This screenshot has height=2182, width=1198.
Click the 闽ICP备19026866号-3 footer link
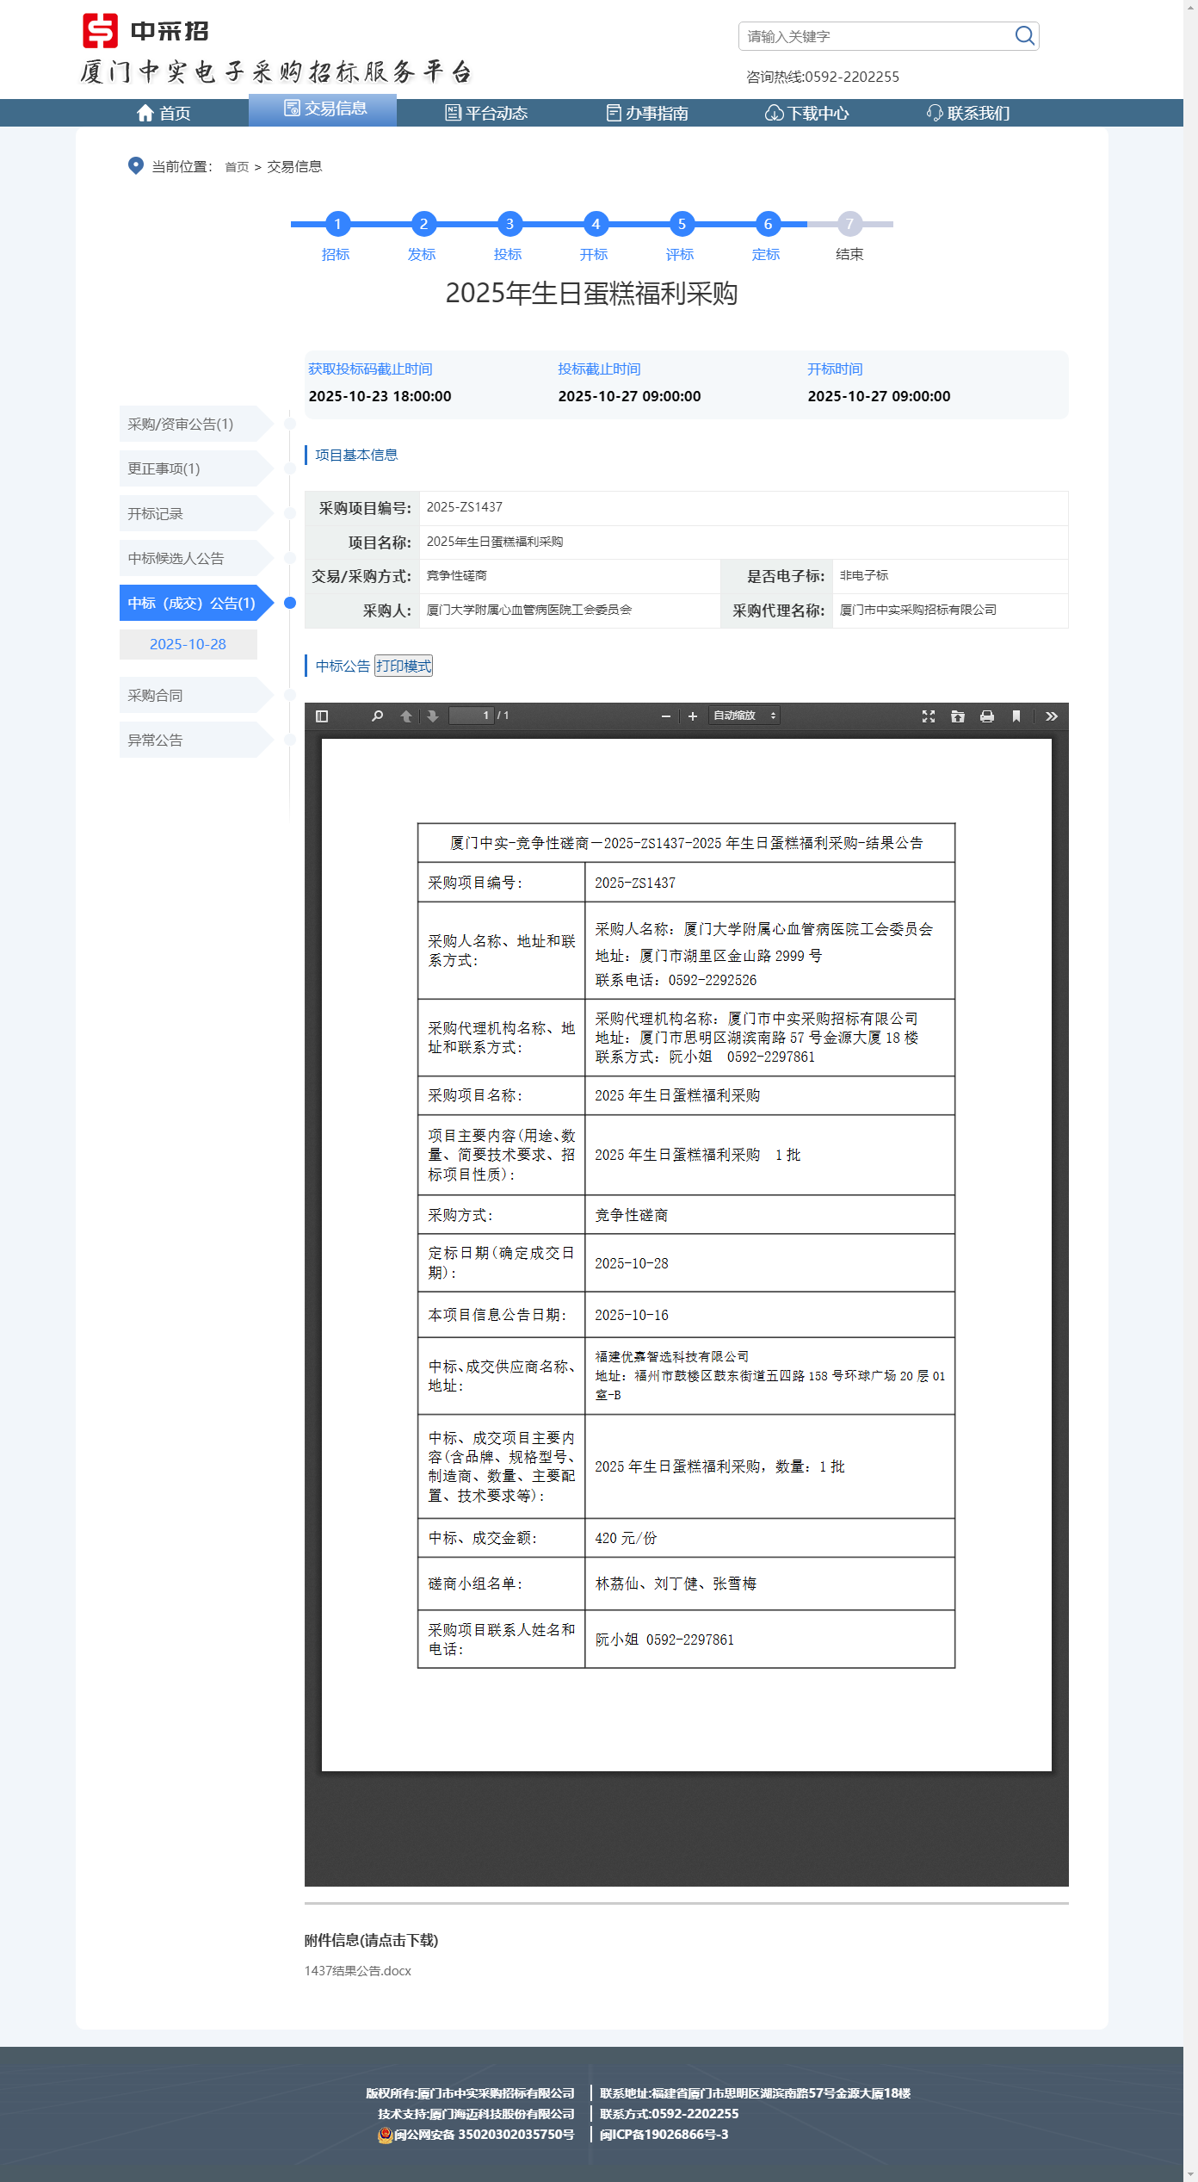point(664,2134)
